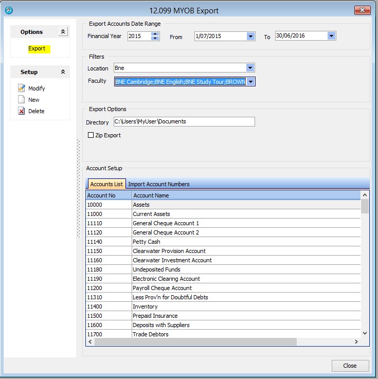Open the From date dropdown

click(x=250, y=37)
